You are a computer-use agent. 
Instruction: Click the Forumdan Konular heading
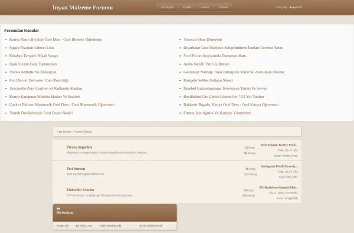(x=21, y=31)
